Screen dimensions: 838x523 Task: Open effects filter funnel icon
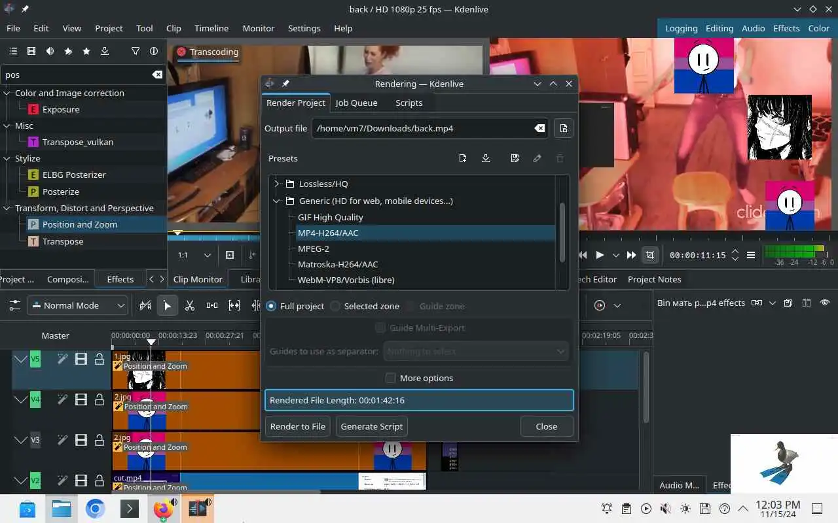pyautogui.click(x=136, y=51)
